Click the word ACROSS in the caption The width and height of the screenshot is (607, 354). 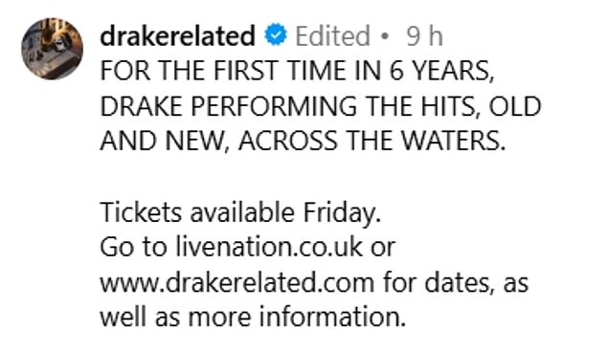(x=288, y=141)
